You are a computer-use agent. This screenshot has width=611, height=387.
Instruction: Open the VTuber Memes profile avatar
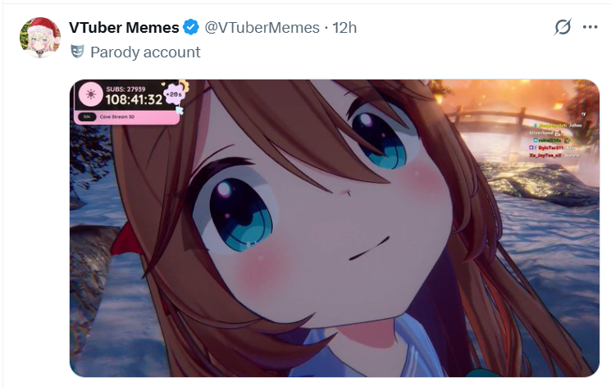(x=40, y=38)
